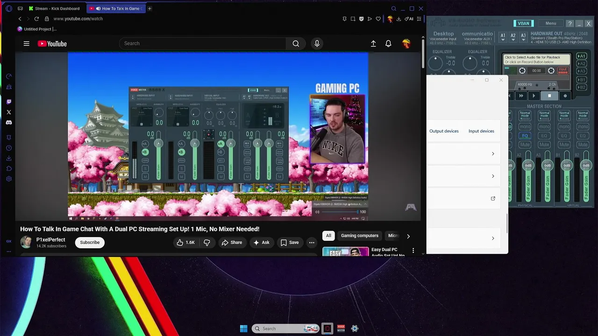
Task: Open Untitled Project bookmark
Action: tap(37, 29)
